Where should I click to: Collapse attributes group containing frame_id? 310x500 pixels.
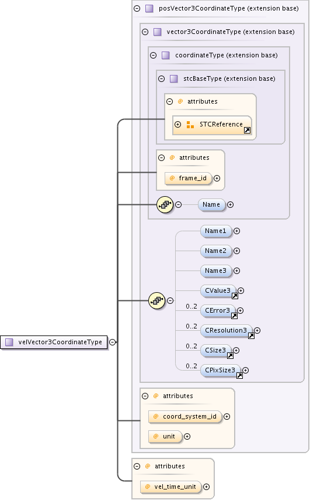tap(162, 158)
